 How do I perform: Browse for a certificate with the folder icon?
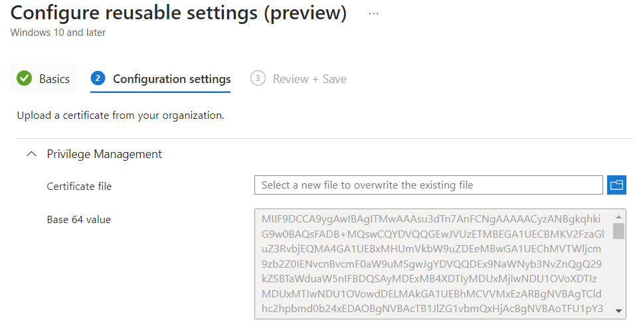tap(616, 185)
